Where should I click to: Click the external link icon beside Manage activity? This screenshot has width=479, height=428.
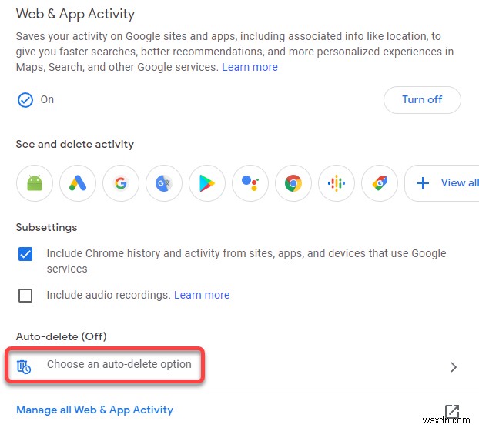452,411
